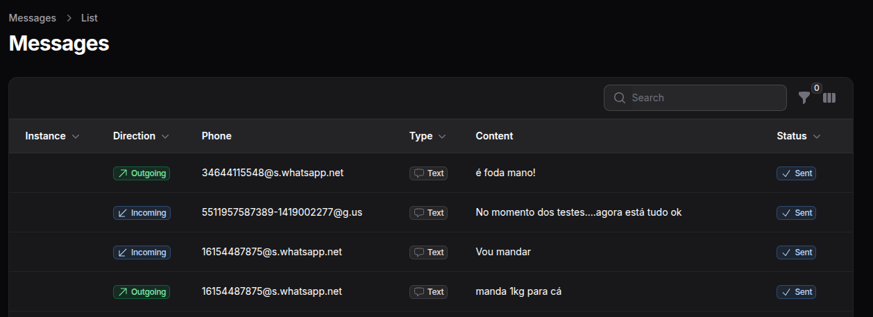Click Sent badge for 'manda 1kg para cá'
The height and width of the screenshot is (317, 873).
(796, 292)
